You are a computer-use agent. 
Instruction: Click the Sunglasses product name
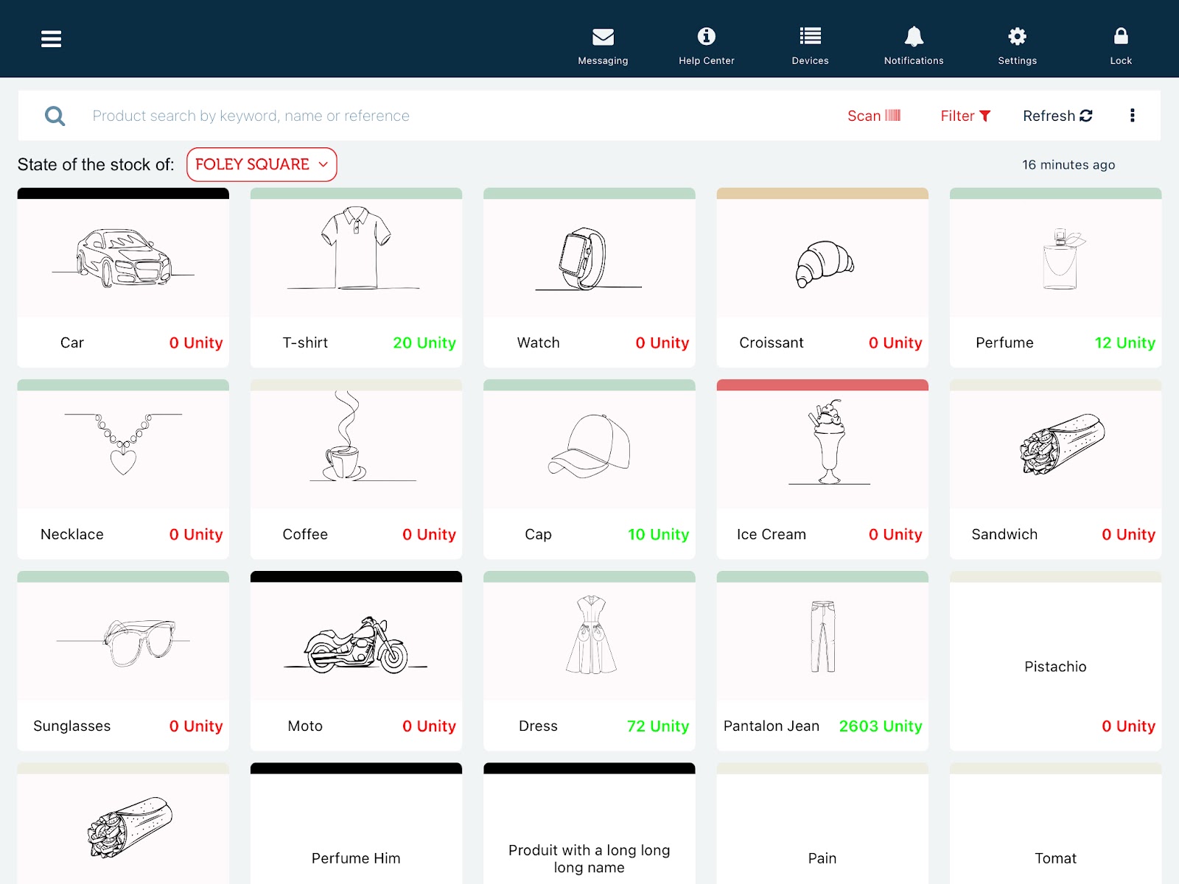pyautogui.click(x=72, y=726)
